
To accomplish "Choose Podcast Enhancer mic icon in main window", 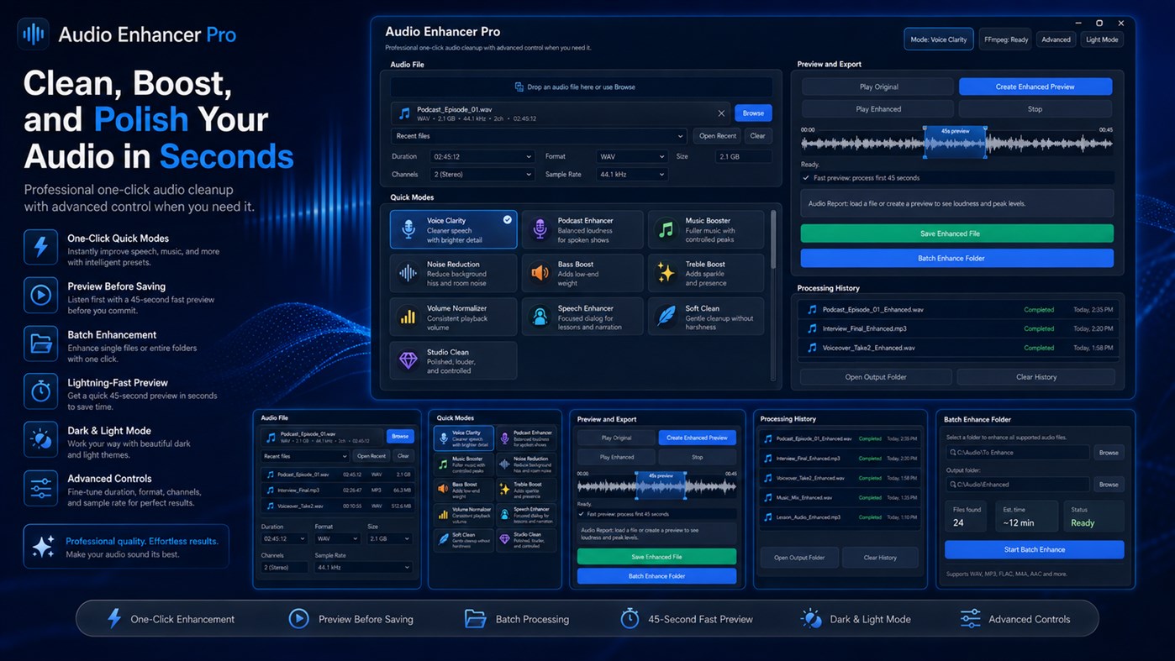I will tap(540, 229).
